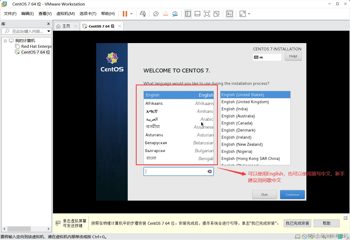Click the us keyboard layout indicator

pos(267,57)
